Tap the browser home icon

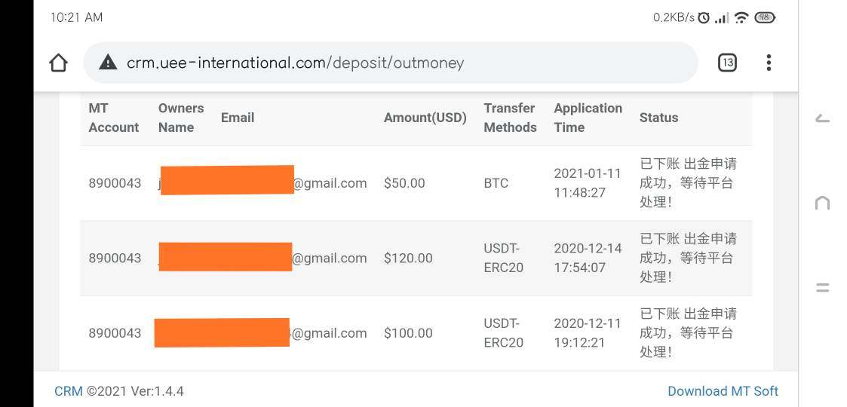[59, 63]
